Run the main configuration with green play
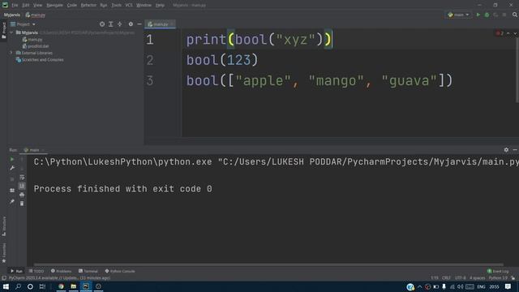The height and width of the screenshot is (292, 519). 478,15
